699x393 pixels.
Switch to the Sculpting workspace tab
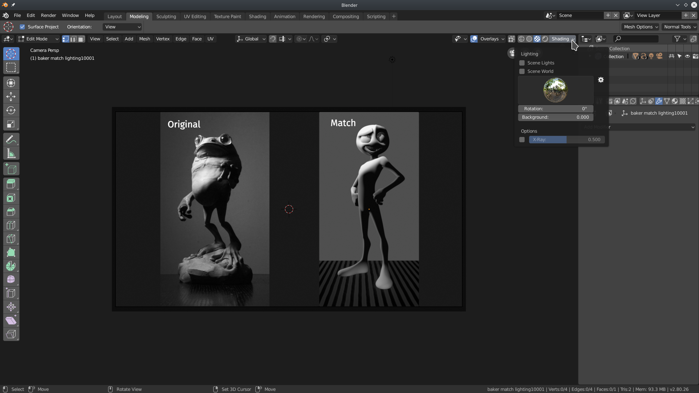point(166,16)
